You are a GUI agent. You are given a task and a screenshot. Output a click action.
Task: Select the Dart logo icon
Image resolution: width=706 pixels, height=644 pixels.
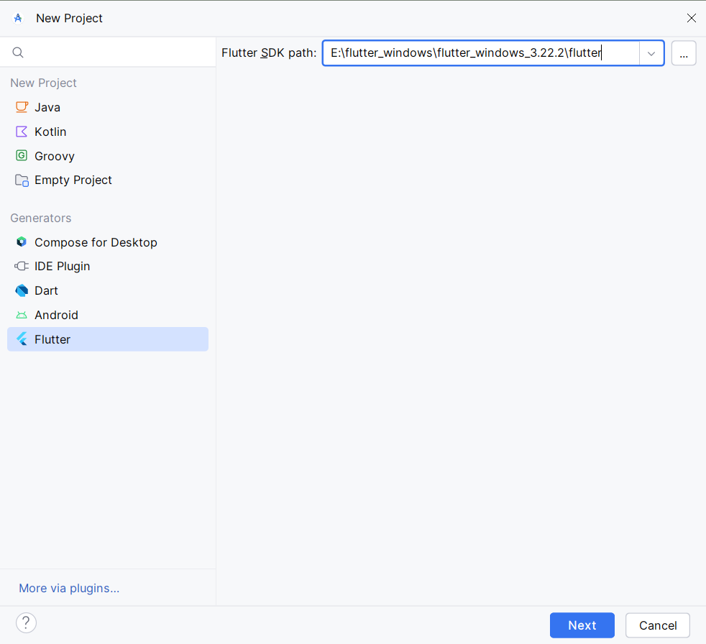coord(22,290)
